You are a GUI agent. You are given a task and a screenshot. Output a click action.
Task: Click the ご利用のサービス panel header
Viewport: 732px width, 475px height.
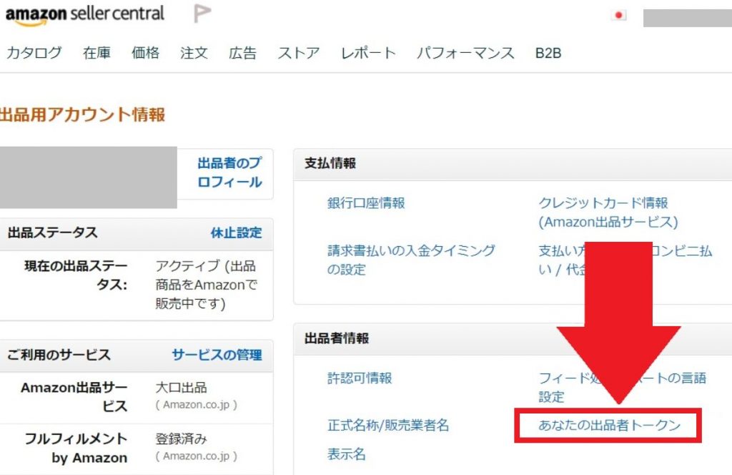pyautogui.click(x=59, y=355)
